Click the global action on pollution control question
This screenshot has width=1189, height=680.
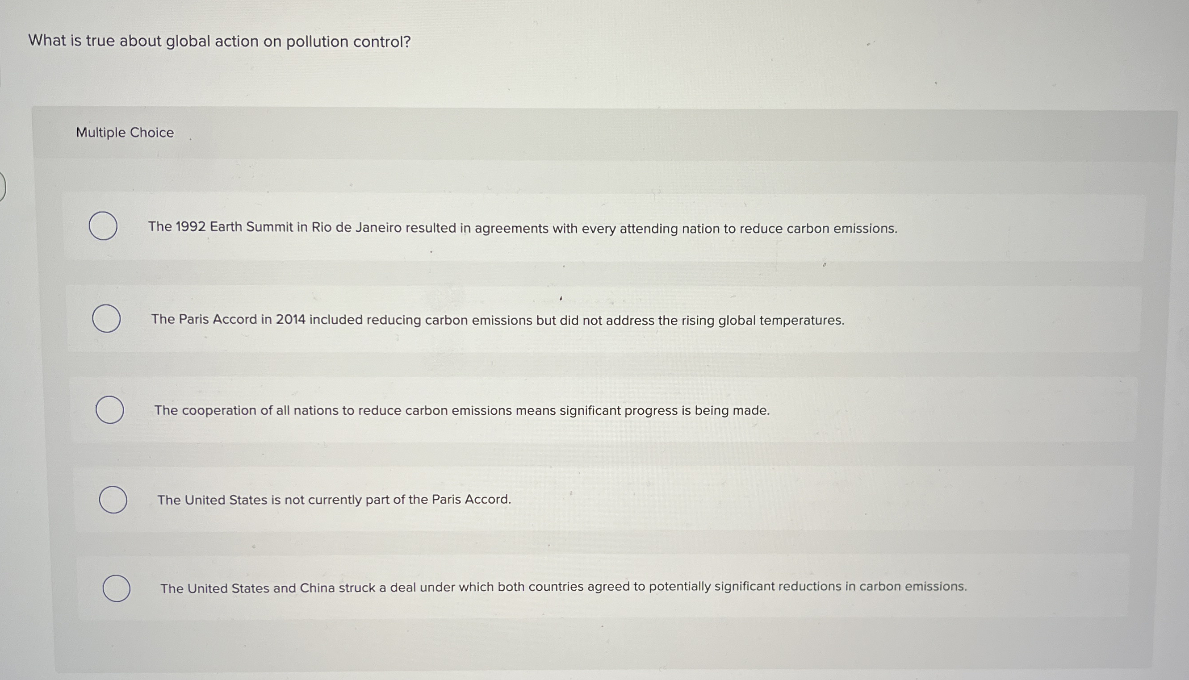click(x=220, y=42)
